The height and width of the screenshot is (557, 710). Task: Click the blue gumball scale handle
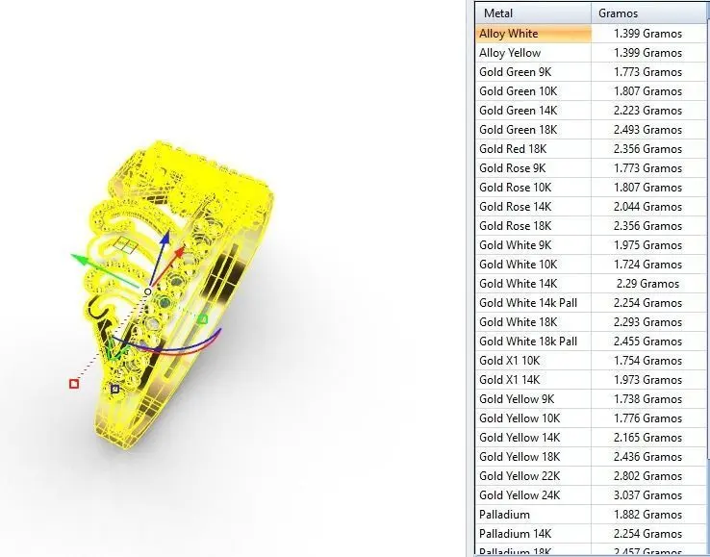pos(115,389)
